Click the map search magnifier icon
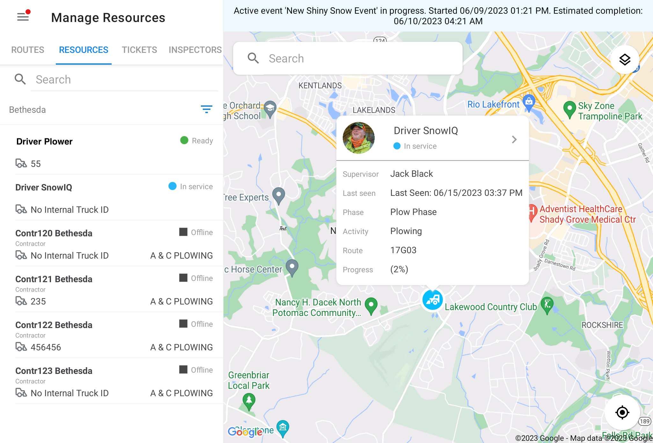 click(253, 58)
